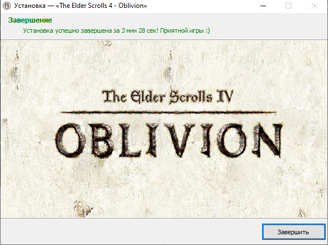Click the word Scrolls in the banner
The image size is (328, 245).
[190, 97]
